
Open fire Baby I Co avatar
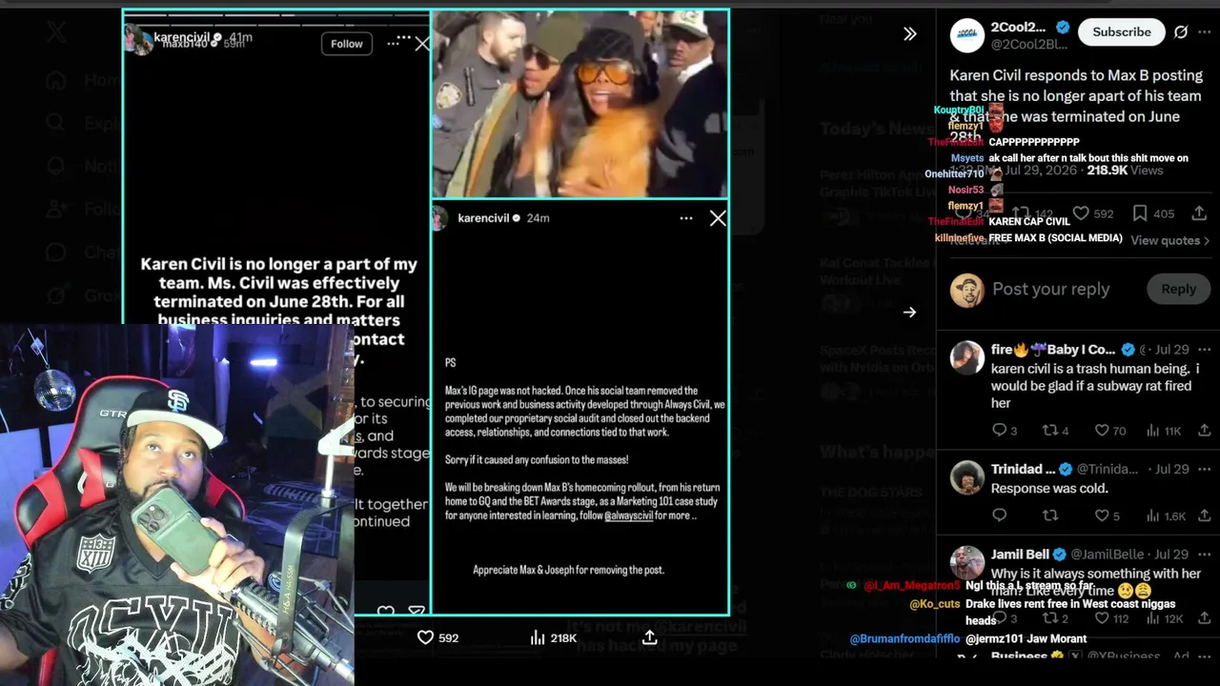click(x=967, y=358)
